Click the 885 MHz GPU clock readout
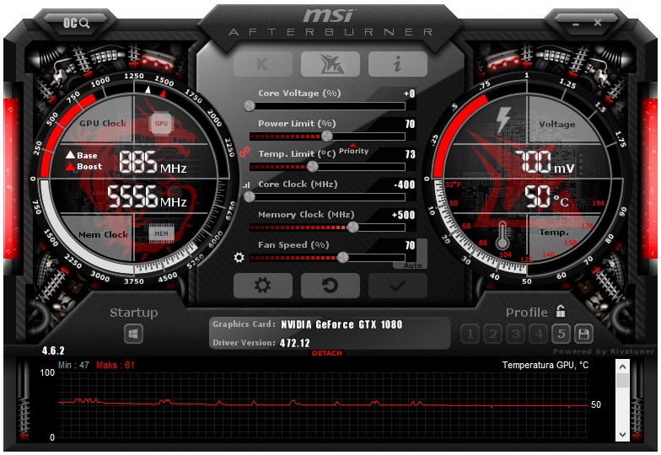This screenshot has height=455, width=661. pyautogui.click(x=153, y=163)
